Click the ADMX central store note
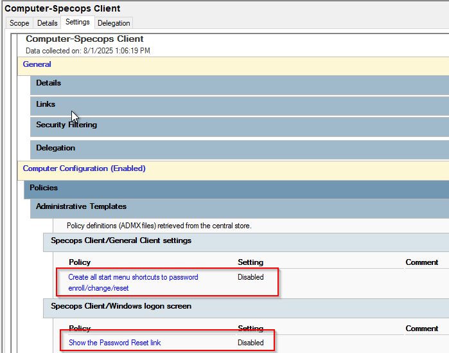449x353 pixels. (x=159, y=226)
